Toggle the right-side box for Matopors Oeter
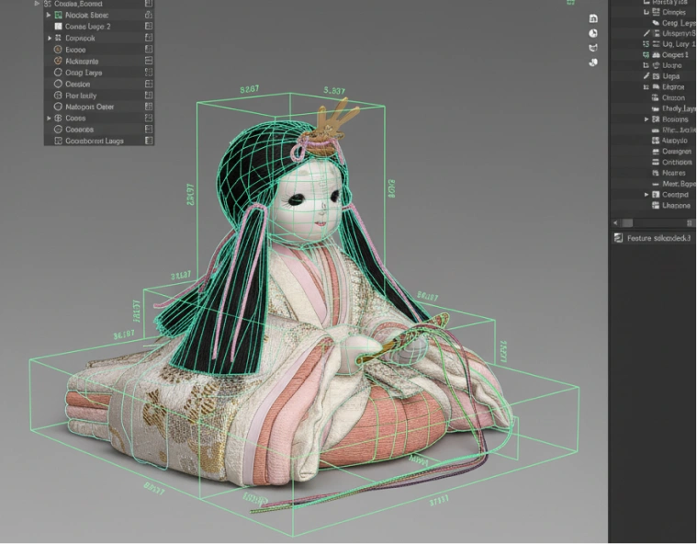697x544 pixels. point(149,107)
